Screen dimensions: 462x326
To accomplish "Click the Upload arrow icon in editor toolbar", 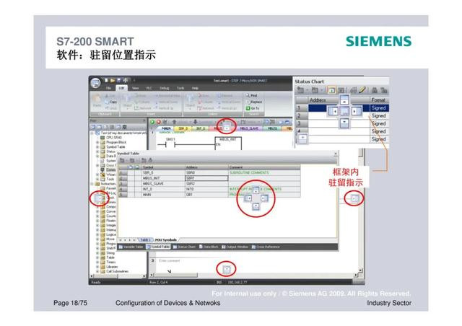I will click(x=174, y=122).
